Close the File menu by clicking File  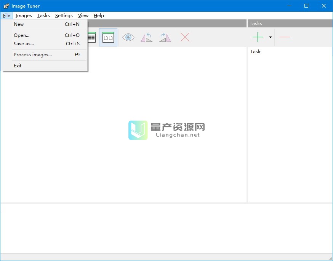point(6,16)
